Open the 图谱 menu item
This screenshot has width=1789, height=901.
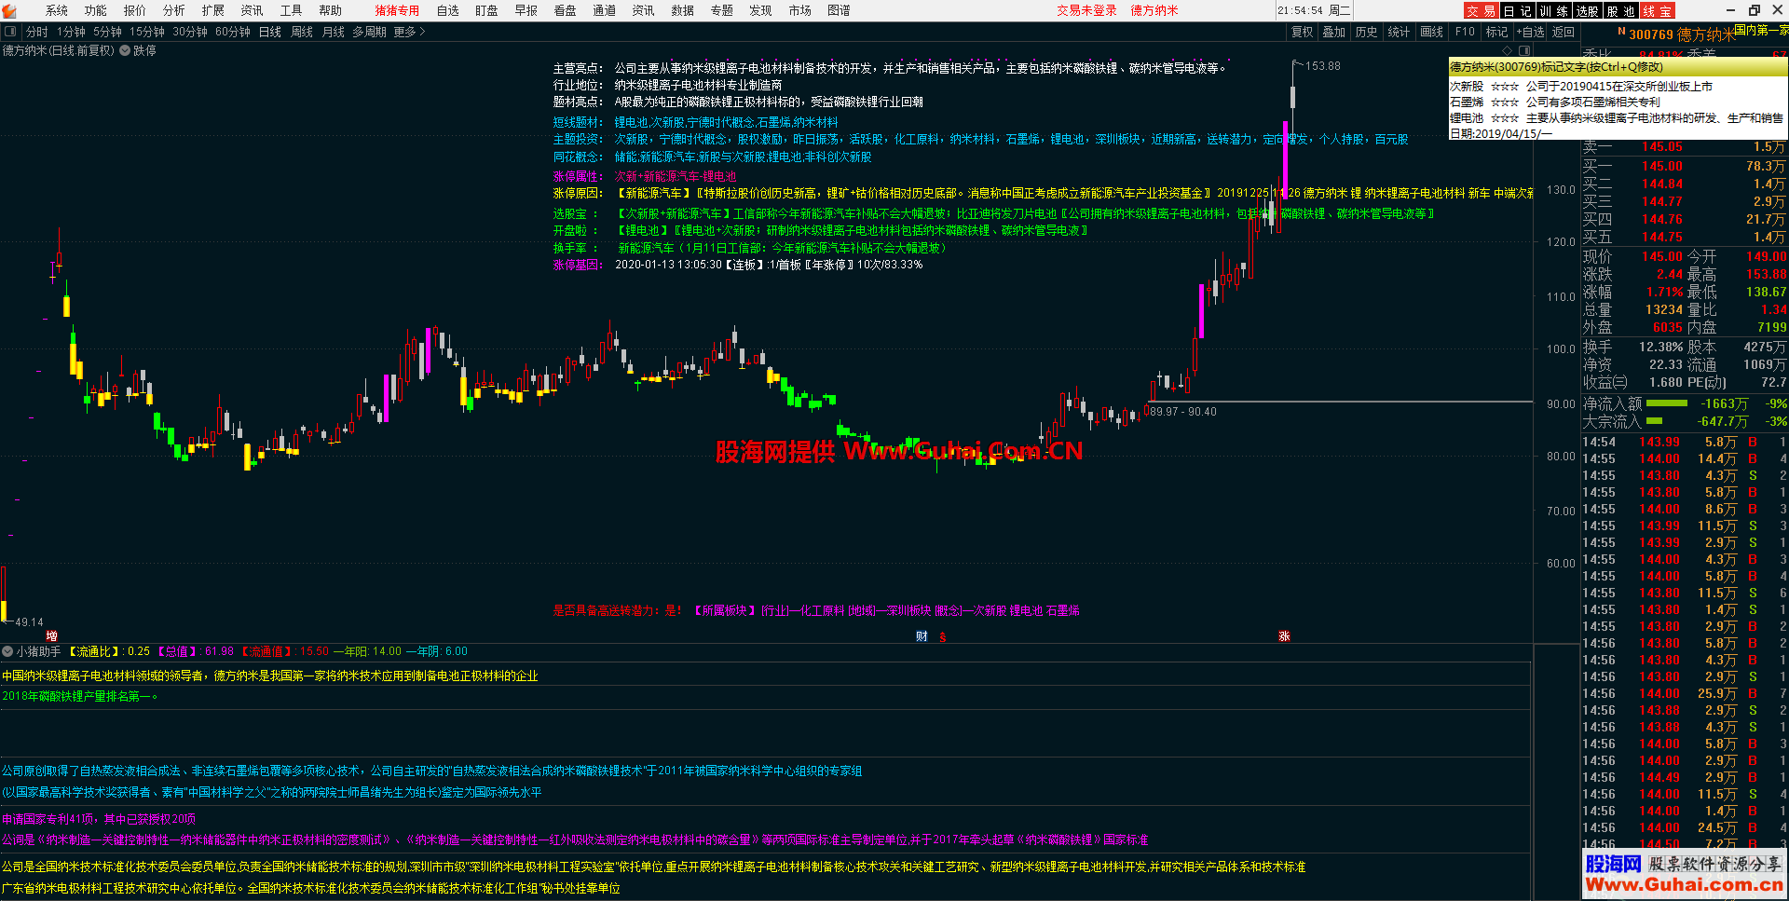[x=840, y=10]
